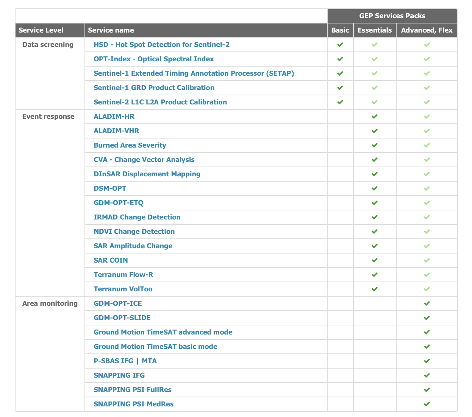
Task: Click the Service name column header
Action: [111, 30]
